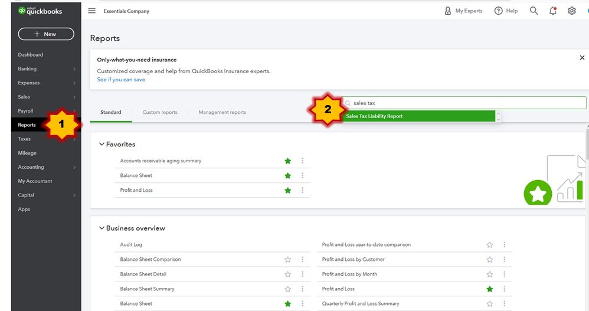589x311 pixels.
Task: Favorite Balance Sheet Summary with star
Action: (288, 289)
